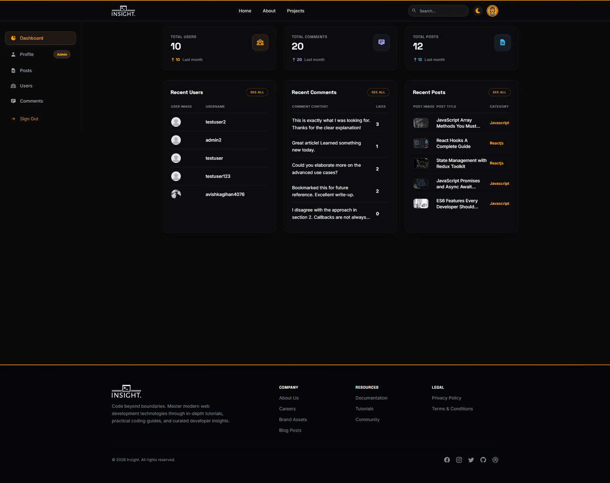Viewport: 610px width, 483px height.
Task: Open About page in navbar
Action: click(x=269, y=11)
